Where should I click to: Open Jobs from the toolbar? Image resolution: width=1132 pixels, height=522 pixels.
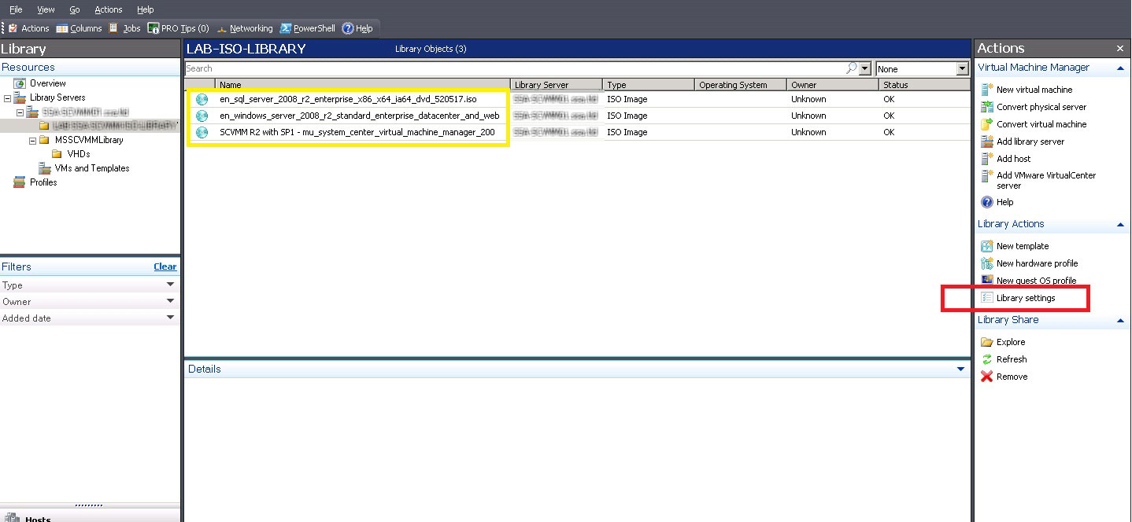(x=124, y=28)
